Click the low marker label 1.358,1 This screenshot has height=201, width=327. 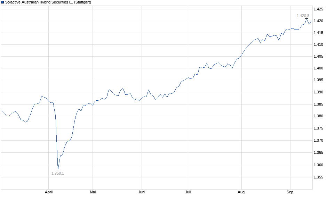click(58, 173)
